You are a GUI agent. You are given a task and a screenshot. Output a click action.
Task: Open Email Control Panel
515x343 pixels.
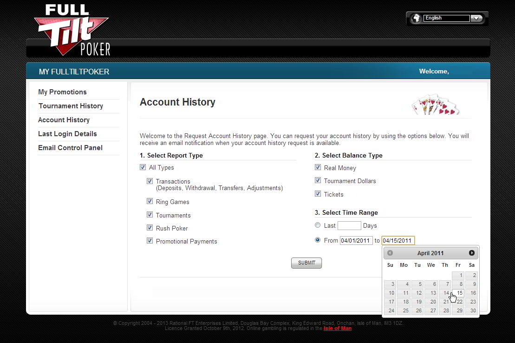70,148
